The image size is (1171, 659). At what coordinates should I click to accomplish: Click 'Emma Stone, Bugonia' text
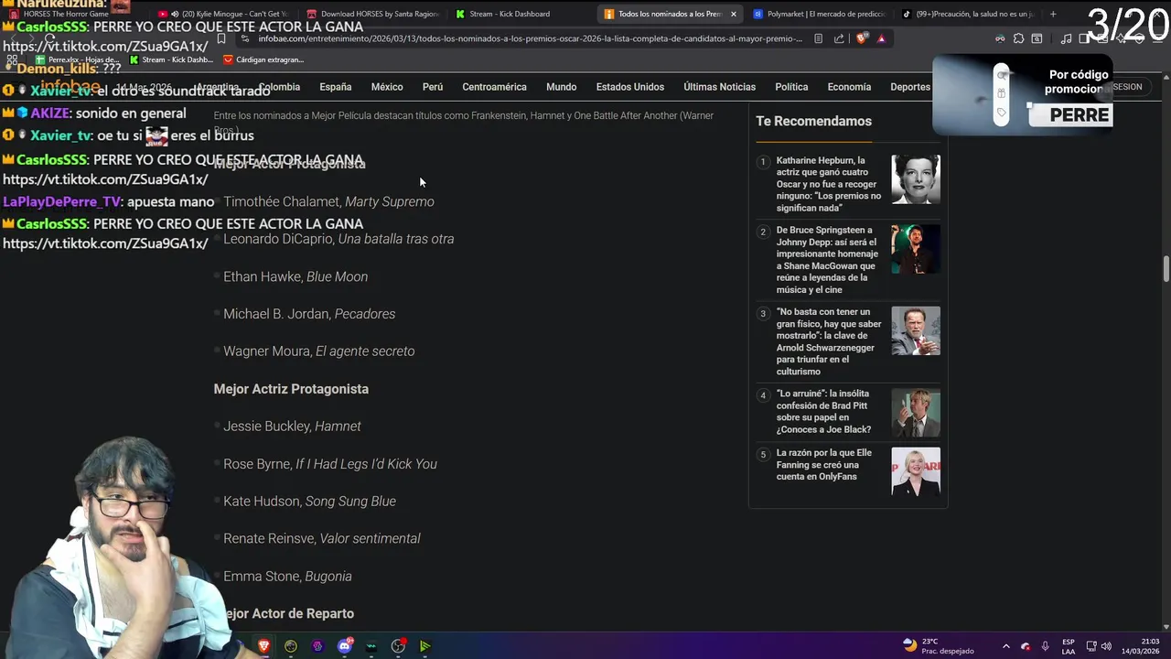pyautogui.click(x=287, y=577)
